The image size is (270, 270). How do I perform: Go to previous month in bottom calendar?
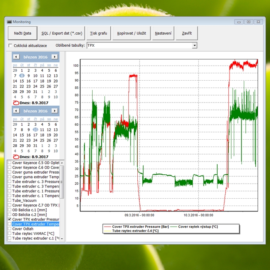pos(16,111)
